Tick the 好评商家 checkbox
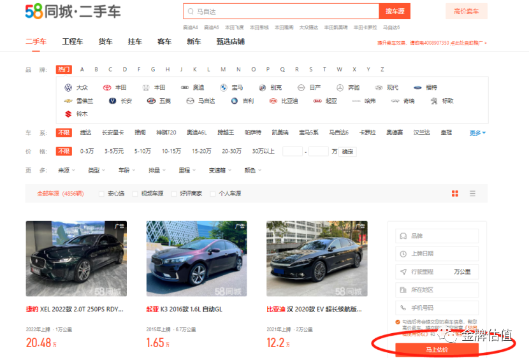 [x=174, y=194]
